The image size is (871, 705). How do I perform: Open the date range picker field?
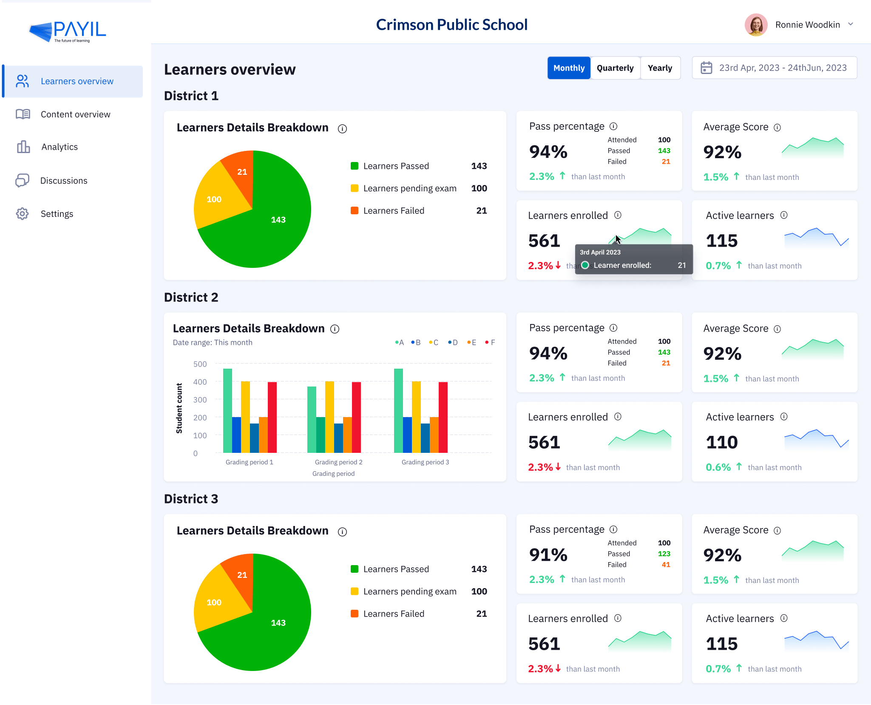[x=775, y=68]
